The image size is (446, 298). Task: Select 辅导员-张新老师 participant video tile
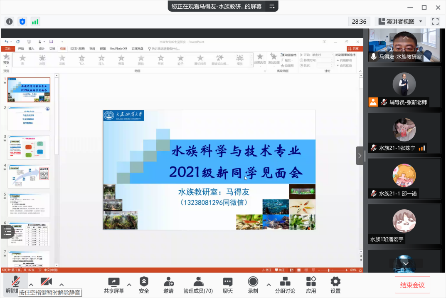click(x=404, y=87)
